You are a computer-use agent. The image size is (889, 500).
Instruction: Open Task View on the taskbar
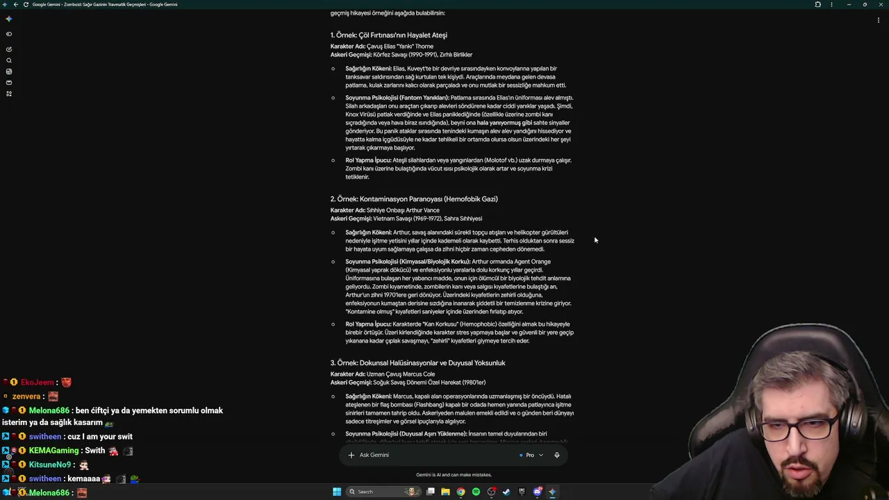click(x=431, y=492)
